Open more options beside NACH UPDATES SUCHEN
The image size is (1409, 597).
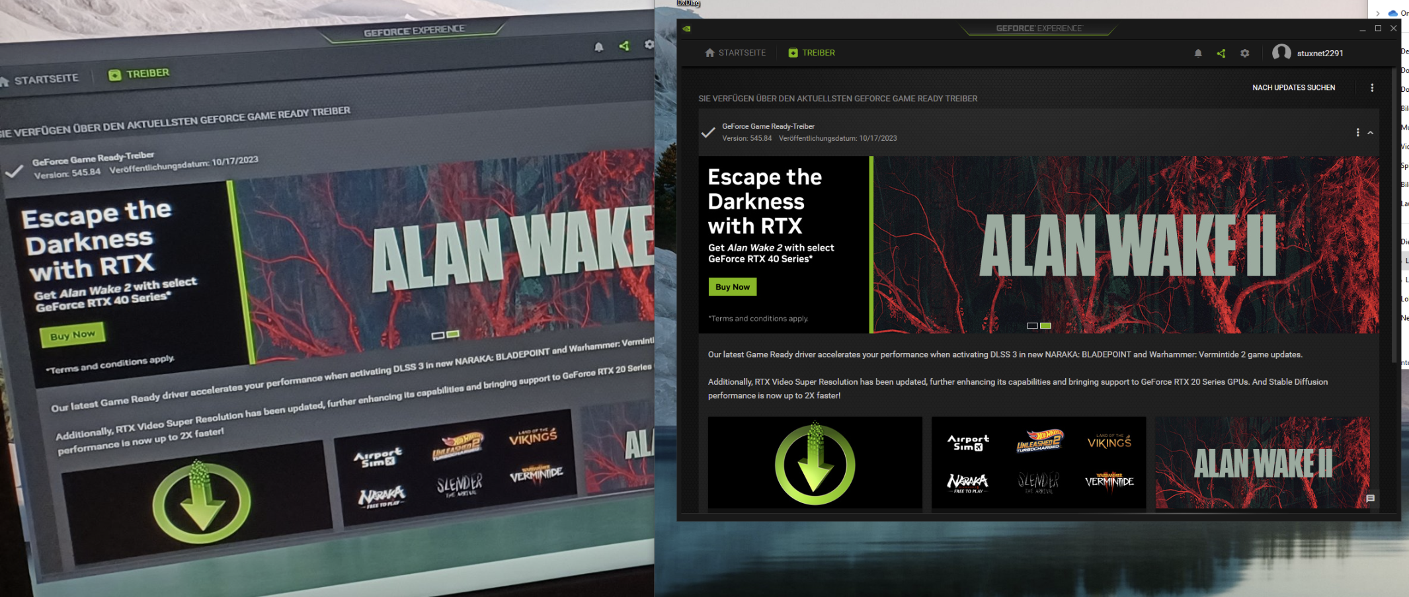(x=1372, y=87)
